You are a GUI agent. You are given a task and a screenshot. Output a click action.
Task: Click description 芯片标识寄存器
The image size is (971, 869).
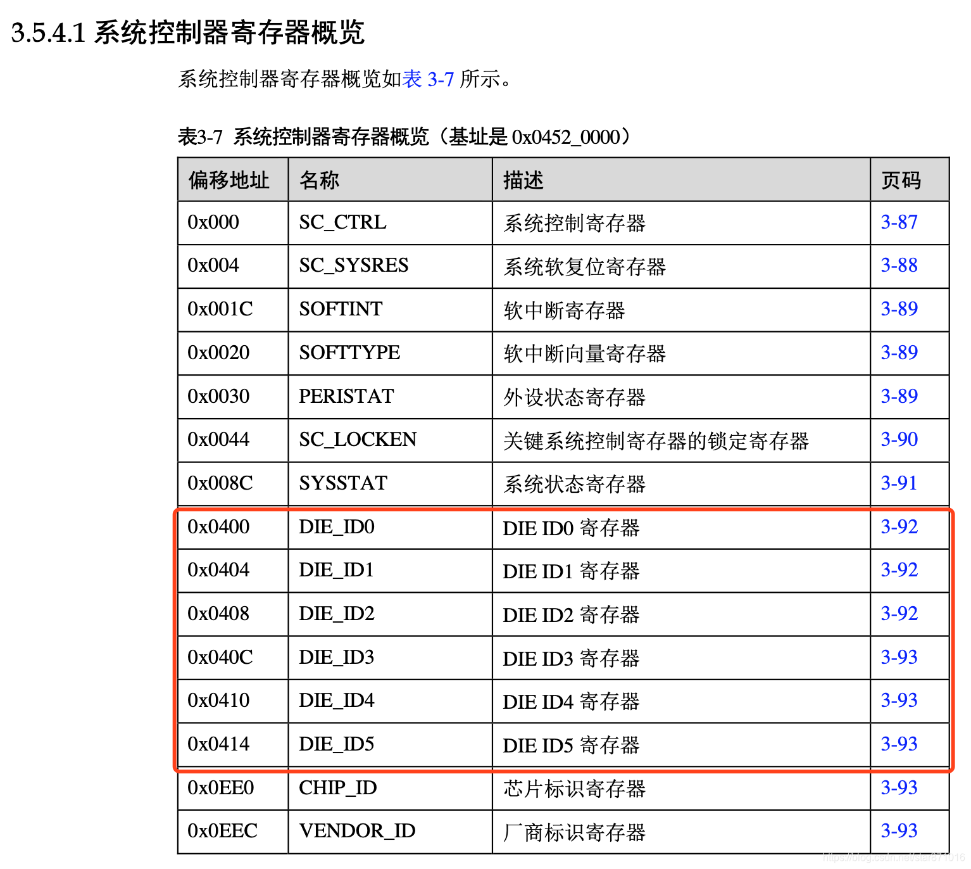pyautogui.click(x=574, y=789)
